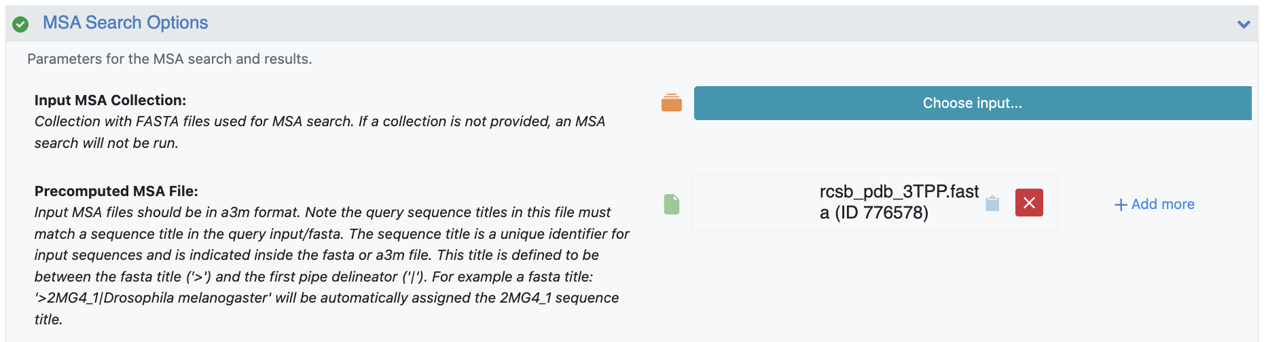Image resolution: width=1266 pixels, height=342 pixels.
Task: Click the orange dataset collection icon
Action: (671, 103)
